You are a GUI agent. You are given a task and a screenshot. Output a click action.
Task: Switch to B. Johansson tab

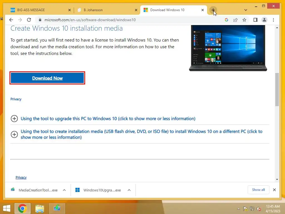(x=107, y=10)
